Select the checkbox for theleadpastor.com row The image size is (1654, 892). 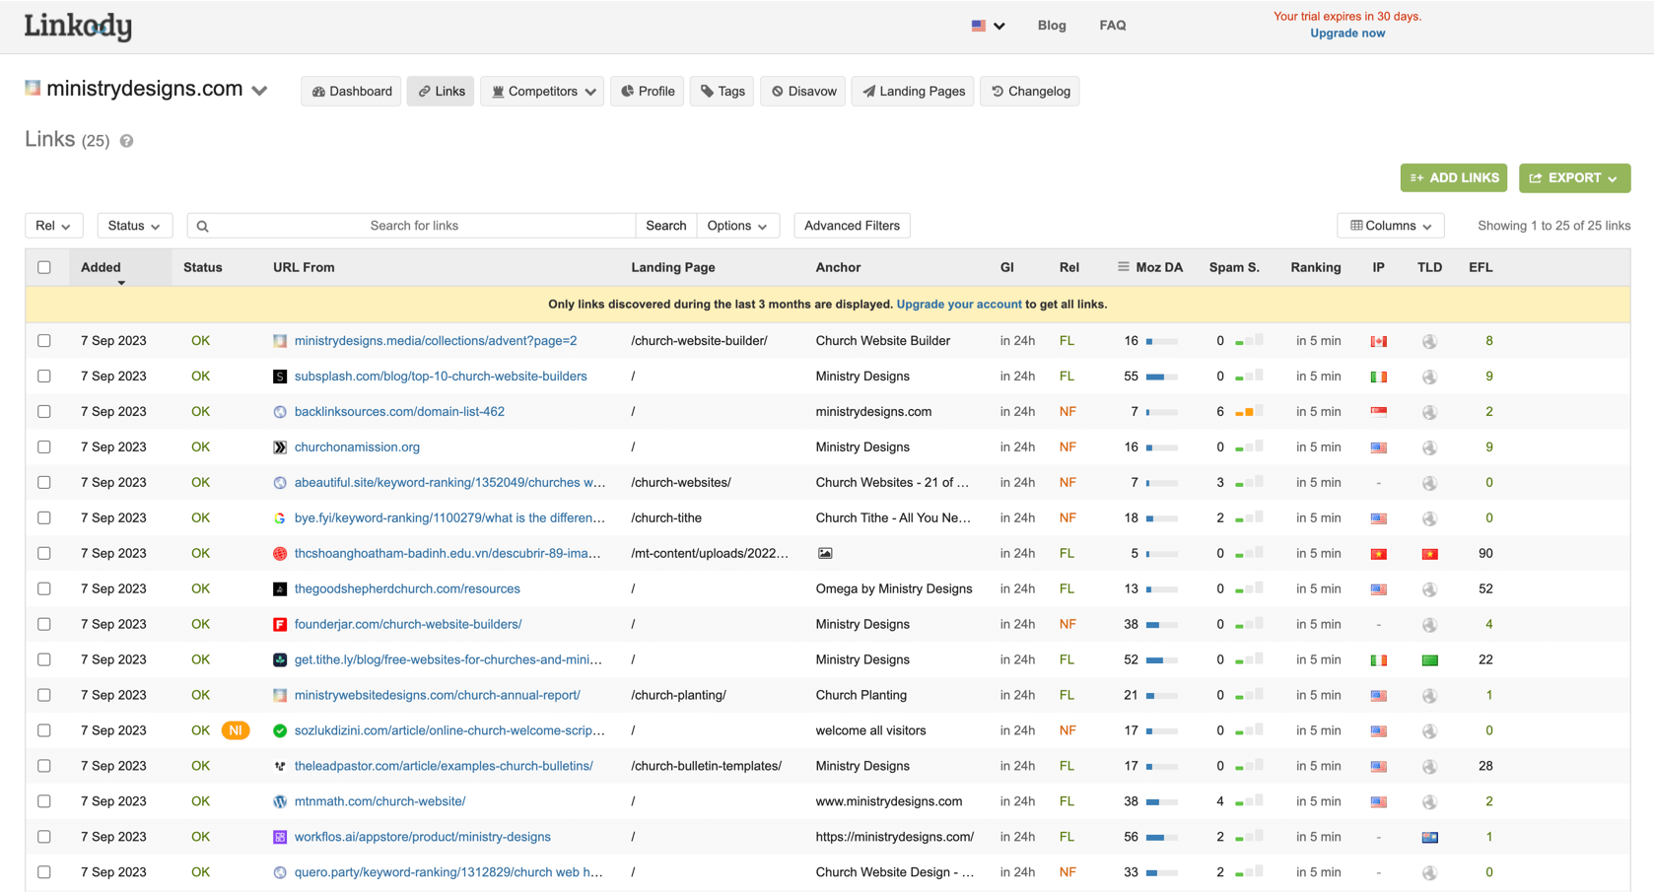tap(44, 766)
